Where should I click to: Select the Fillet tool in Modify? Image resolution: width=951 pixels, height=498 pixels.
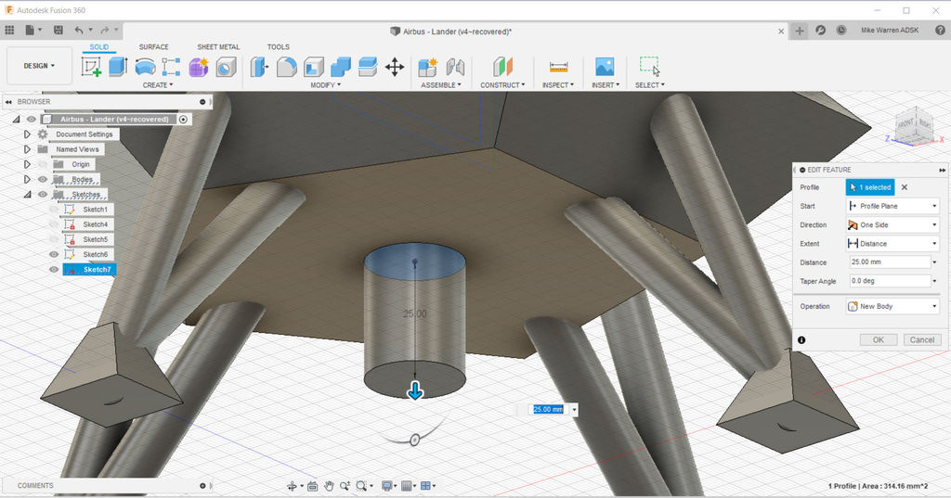point(287,67)
